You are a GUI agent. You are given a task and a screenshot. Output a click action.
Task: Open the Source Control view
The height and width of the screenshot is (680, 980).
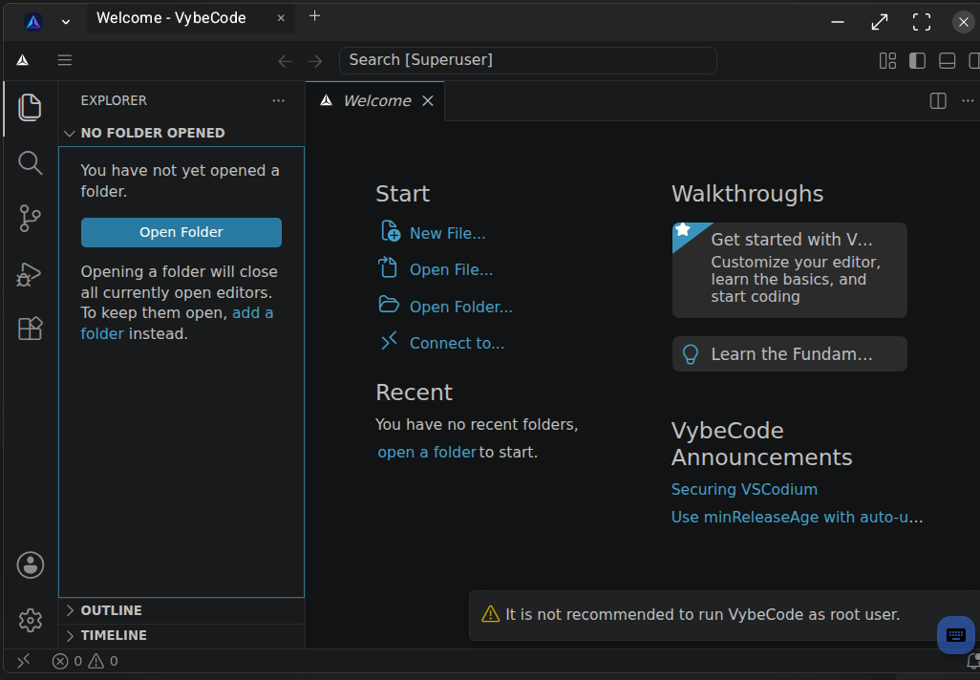click(x=30, y=218)
